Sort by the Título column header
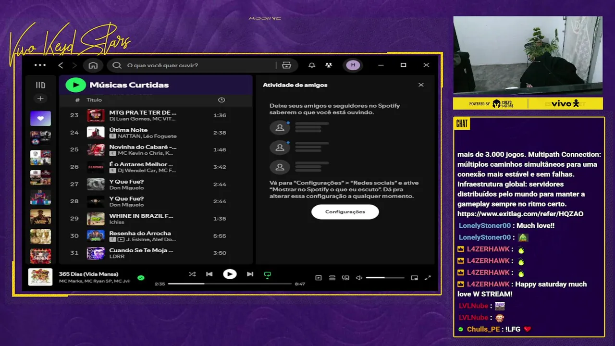The height and width of the screenshot is (346, 615). click(x=94, y=100)
